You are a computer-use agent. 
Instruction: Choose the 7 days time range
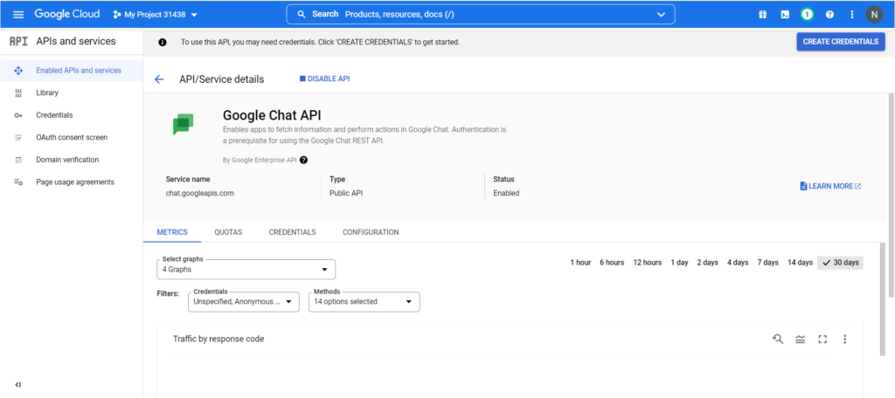[x=767, y=263]
